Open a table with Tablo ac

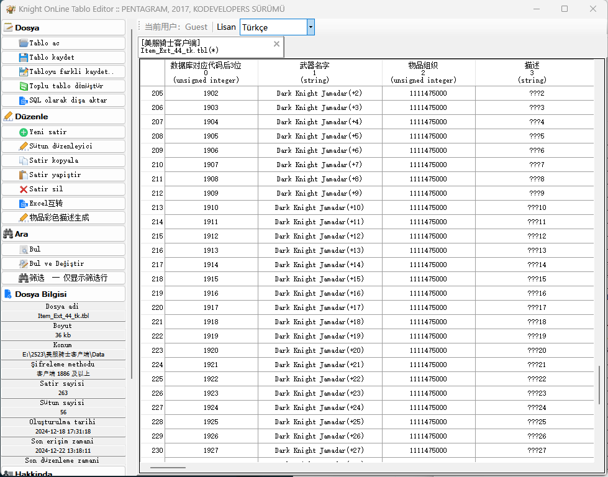pyautogui.click(x=63, y=43)
